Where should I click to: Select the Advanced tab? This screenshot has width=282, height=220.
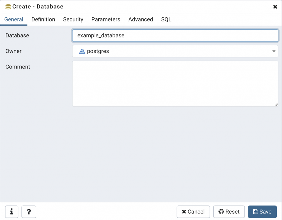pyautogui.click(x=141, y=20)
